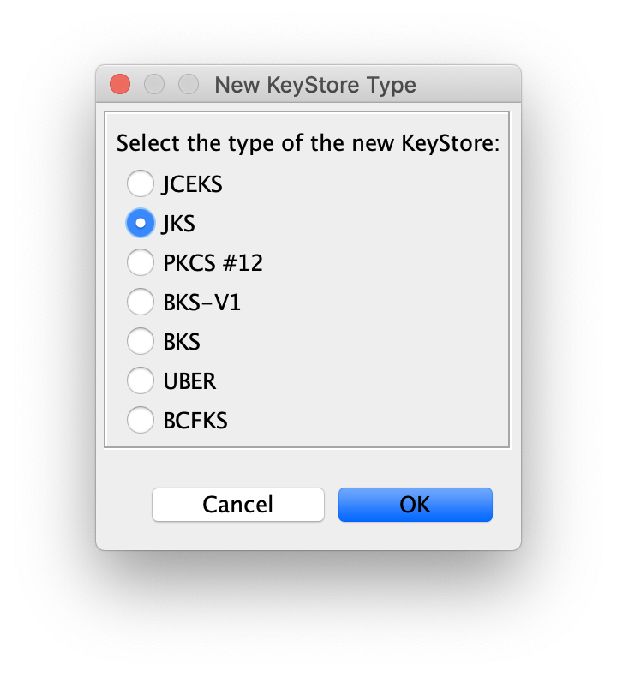Select the BCFKS radio button
This screenshot has width=617, height=677.
click(141, 420)
